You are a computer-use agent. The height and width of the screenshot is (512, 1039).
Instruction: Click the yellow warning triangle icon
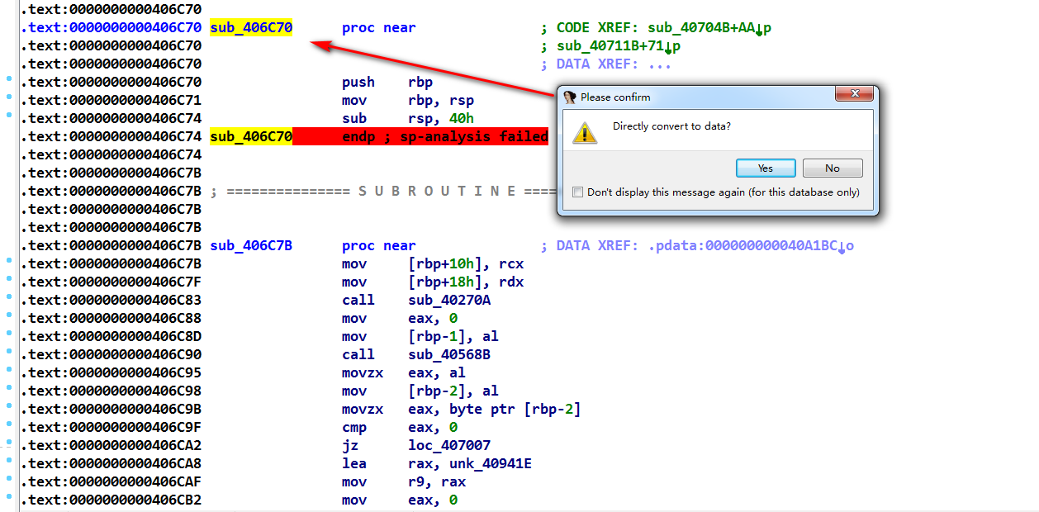point(585,132)
